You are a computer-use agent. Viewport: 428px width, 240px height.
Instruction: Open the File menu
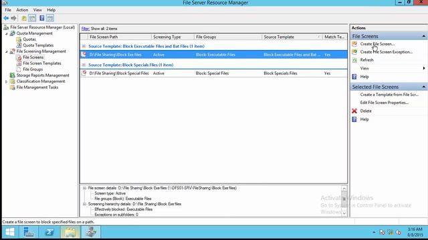point(8,10)
